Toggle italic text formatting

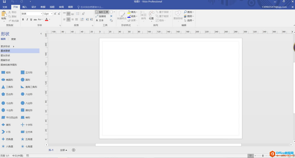click(x=27, y=20)
